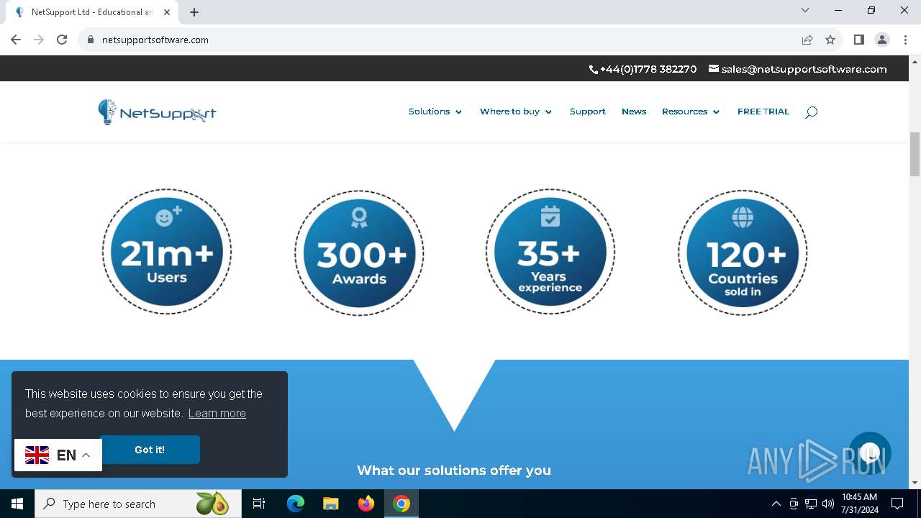Screen dimensions: 921x518
Task: Reload the current page
Action: pyautogui.click(x=62, y=40)
